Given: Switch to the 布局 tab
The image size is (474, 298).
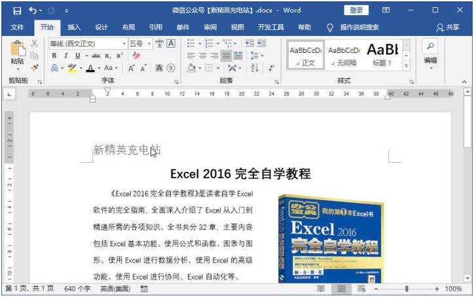Looking at the screenshot, I should pyautogui.click(x=128, y=27).
